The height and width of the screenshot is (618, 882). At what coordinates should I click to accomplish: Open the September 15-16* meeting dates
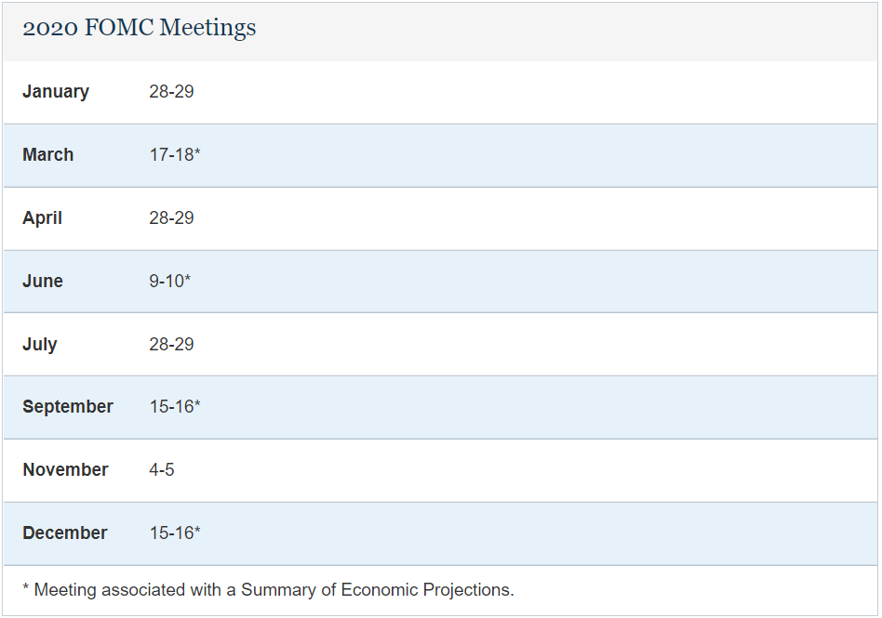(x=175, y=407)
